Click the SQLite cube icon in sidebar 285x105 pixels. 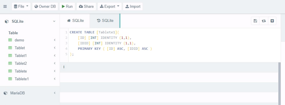point(7,21)
